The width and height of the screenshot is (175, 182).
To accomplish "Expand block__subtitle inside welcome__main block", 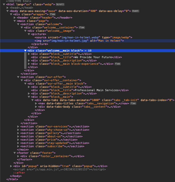I will pyautogui.click(x=29, y=54).
